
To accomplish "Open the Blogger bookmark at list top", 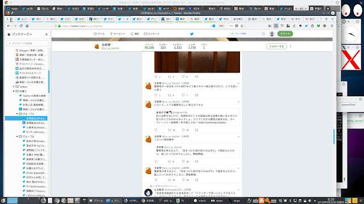I will coord(30,50).
